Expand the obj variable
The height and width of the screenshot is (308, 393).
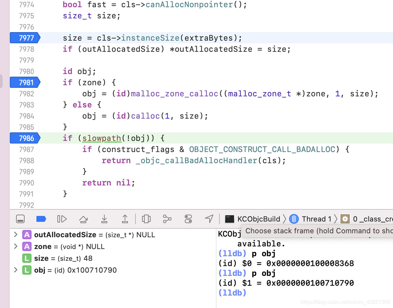pyautogui.click(x=16, y=270)
